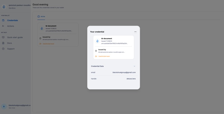The width and height of the screenshot is (224, 114).
Task: Click the Quick start guide book icon
Action: 3,37
